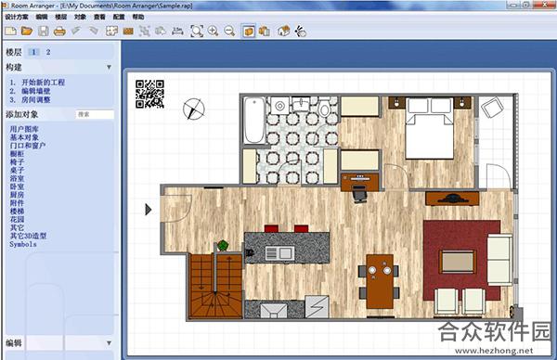The height and width of the screenshot is (360, 557).
Task: Click the 3D objects view icon
Action: [x=264, y=32]
